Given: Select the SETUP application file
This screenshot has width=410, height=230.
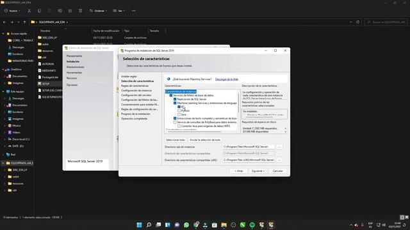Looking at the screenshot, I should point(45,84).
